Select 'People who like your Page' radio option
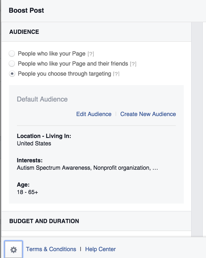Screen dimensions: 206x258 pyautogui.click(x=12, y=54)
